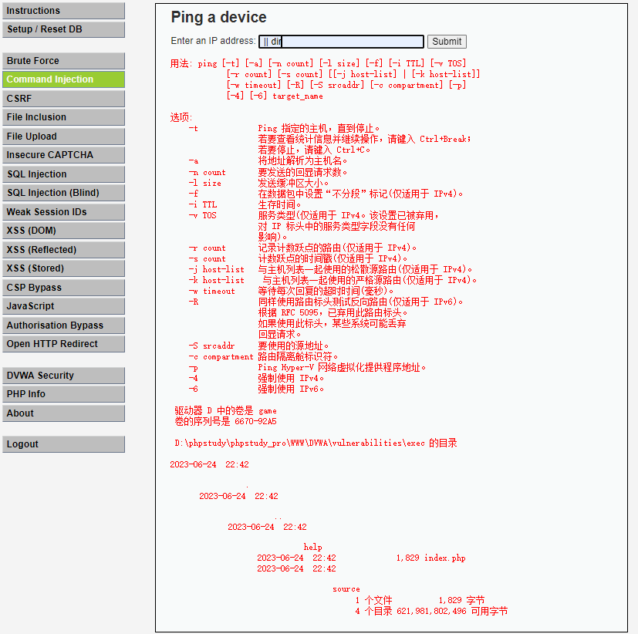
Task: Open SQL Injection (Blind) page
Action: tap(63, 193)
